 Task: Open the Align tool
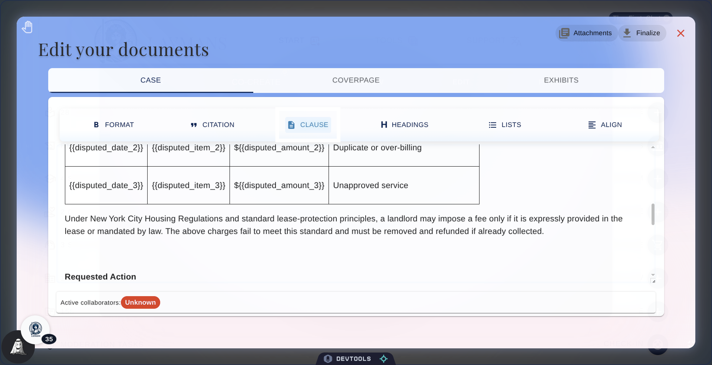(605, 125)
